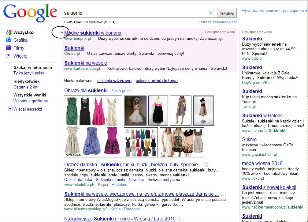The height and width of the screenshot is (222, 308).
Task: Open Bielizna erotyczna sitelink
Action: click(164, 179)
